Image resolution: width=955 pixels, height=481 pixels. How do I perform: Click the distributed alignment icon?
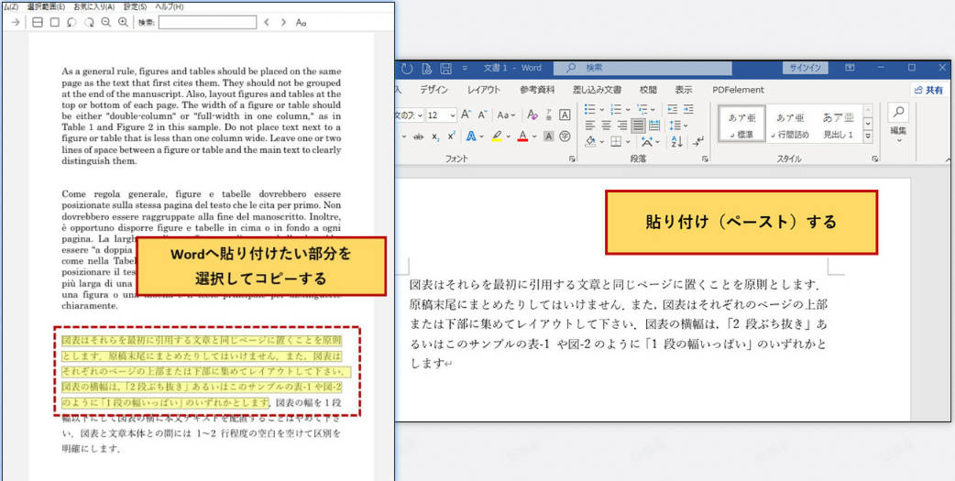[654, 126]
